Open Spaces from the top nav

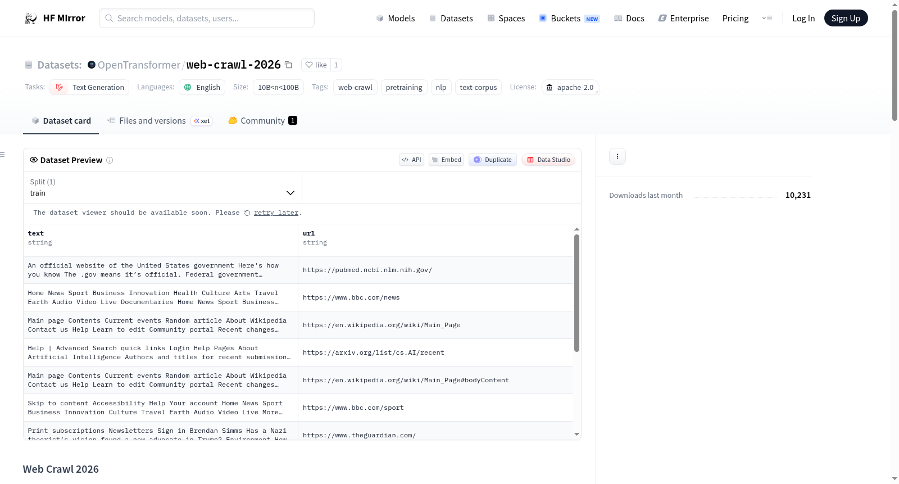point(506,19)
